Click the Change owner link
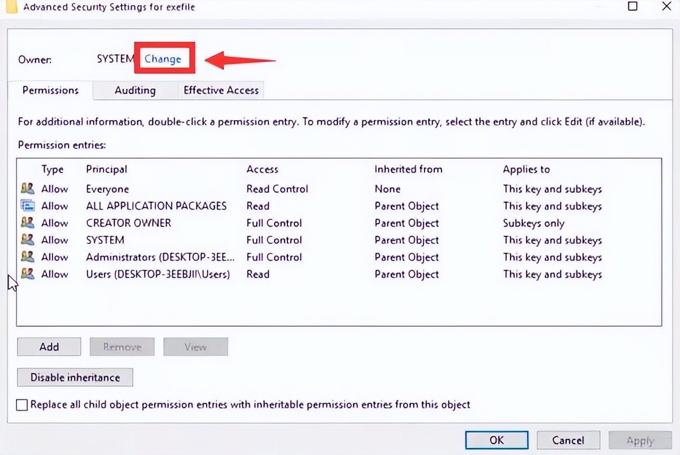 coord(163,59)
